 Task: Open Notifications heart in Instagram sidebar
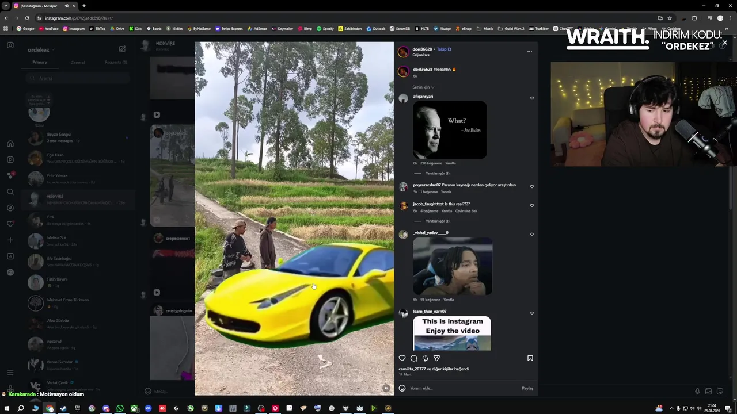pos(10,224)
